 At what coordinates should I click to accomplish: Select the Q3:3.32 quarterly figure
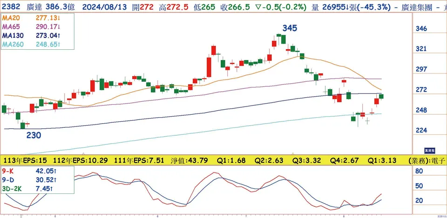click(307, 160)
